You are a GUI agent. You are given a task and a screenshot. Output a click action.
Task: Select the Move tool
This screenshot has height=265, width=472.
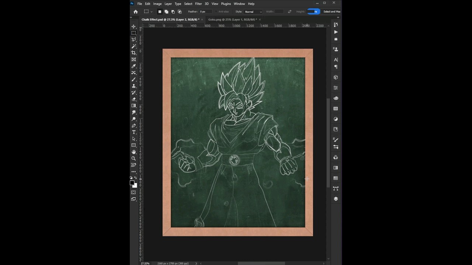[x=133, y=26]
